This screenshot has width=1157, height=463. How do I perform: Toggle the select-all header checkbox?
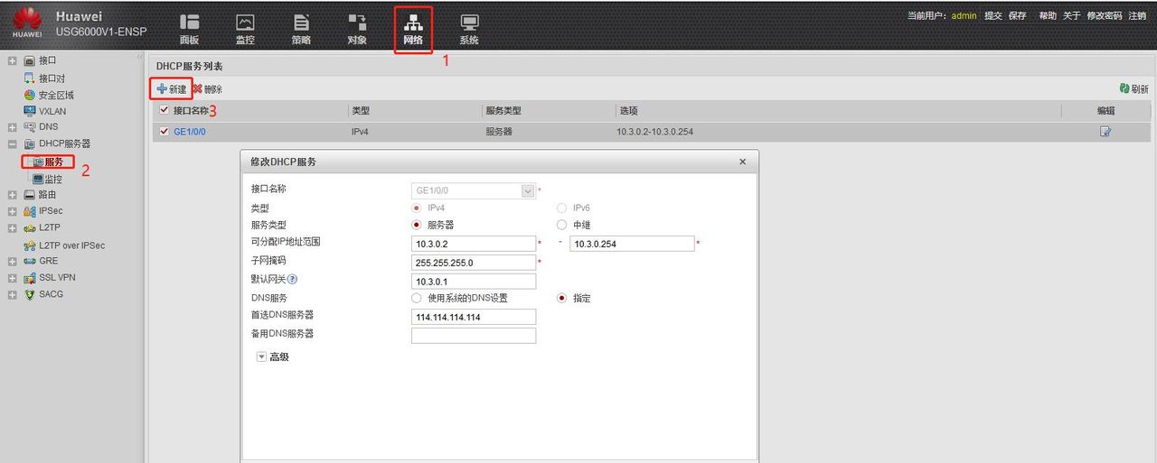pyautogui.click(x=164, y=110)
